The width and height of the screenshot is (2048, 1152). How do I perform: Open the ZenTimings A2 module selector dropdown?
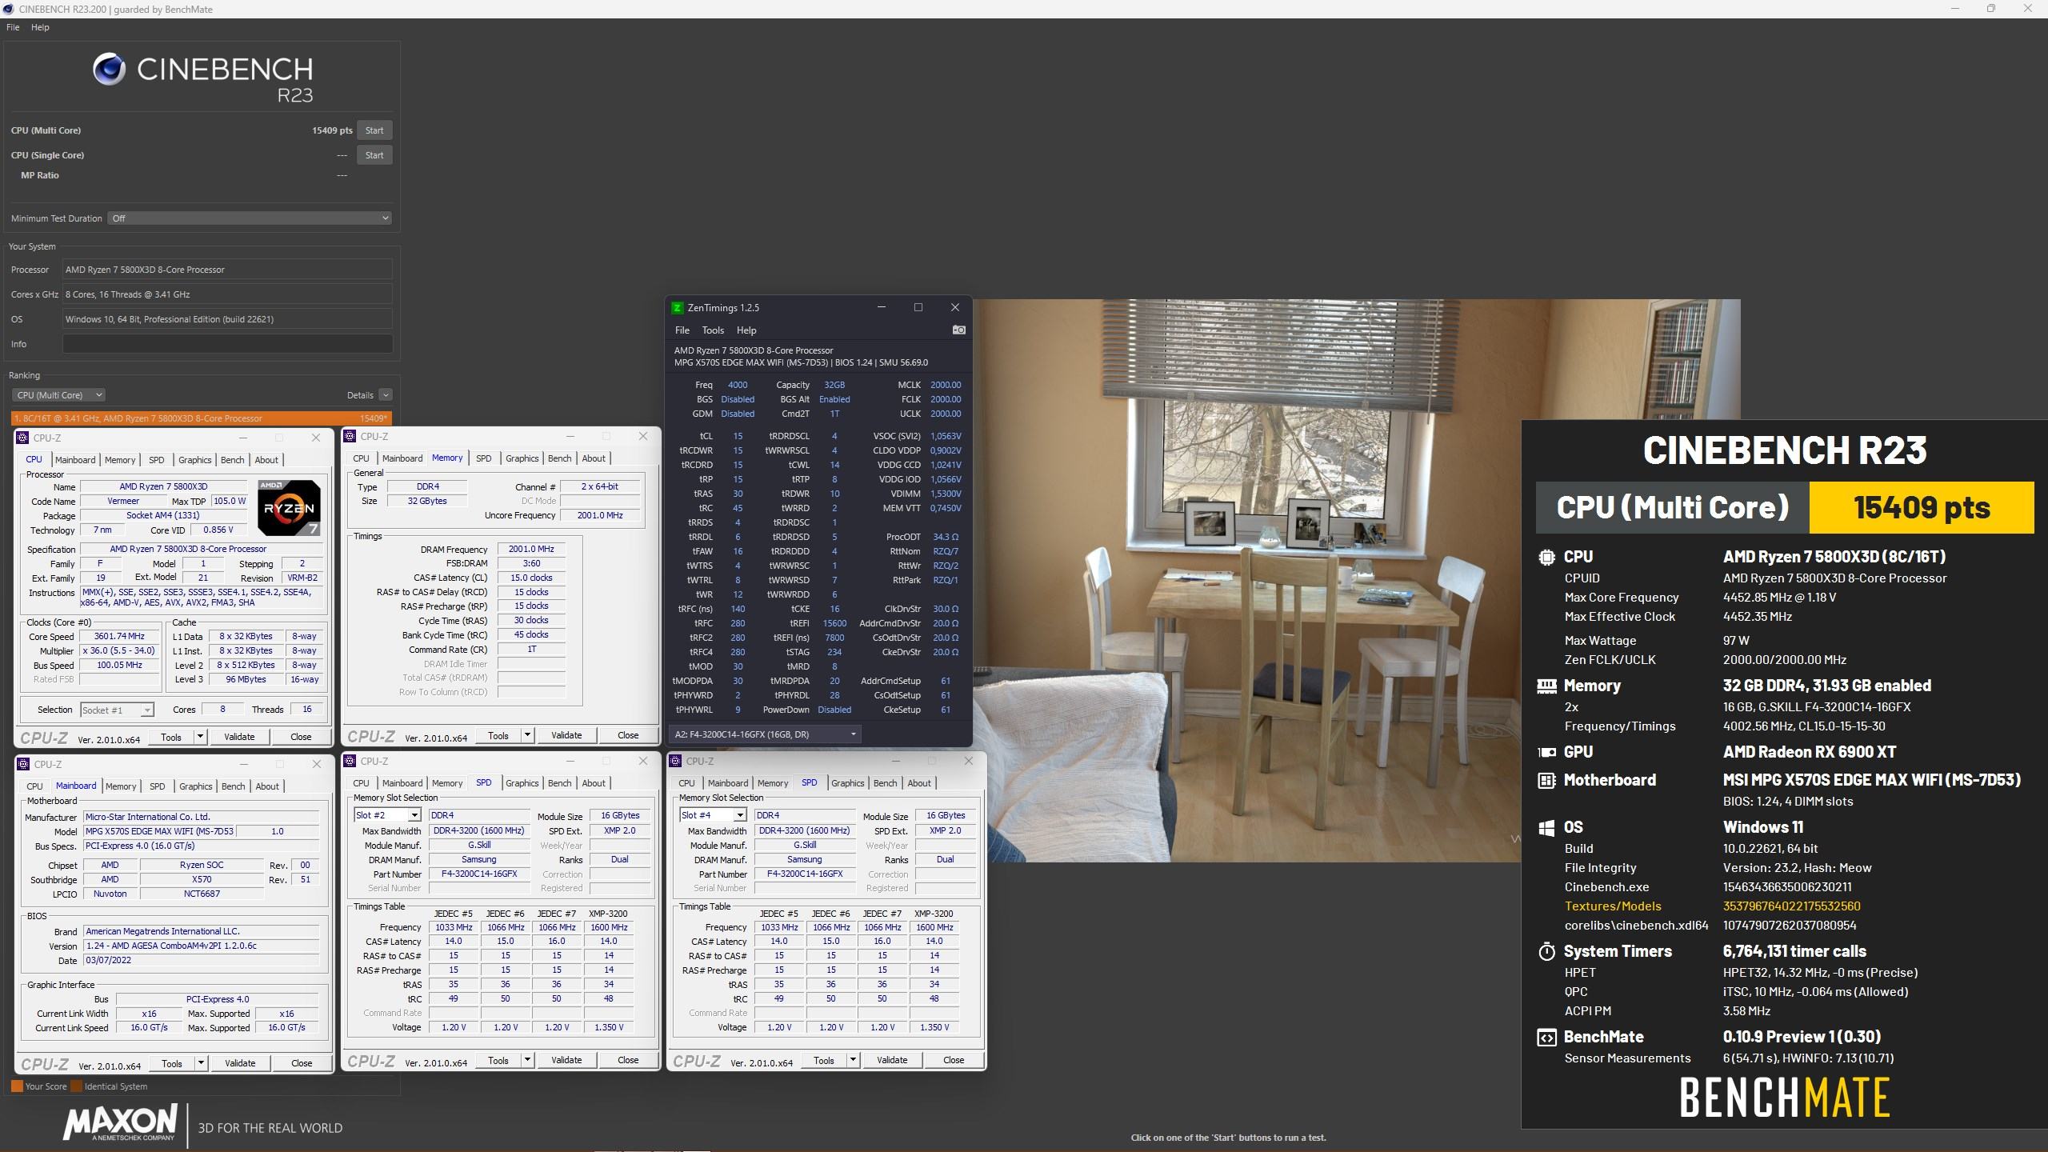[765, 734]
